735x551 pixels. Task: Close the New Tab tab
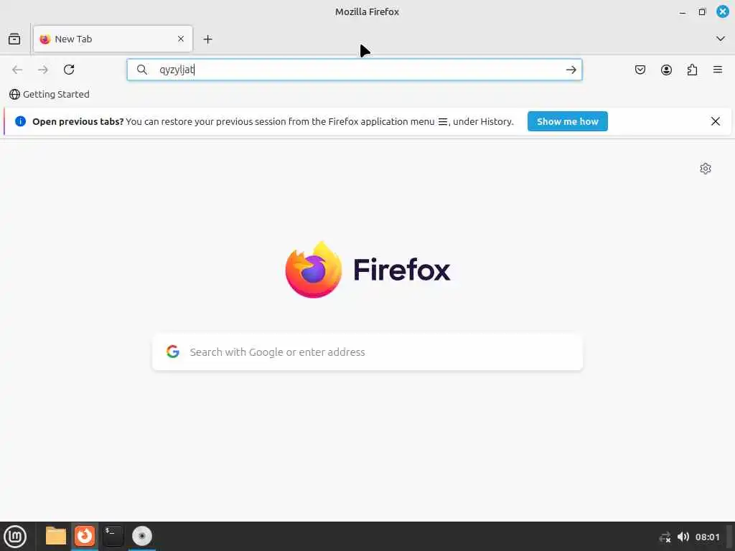181,39
